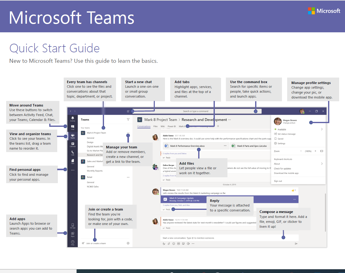Open Mark 8 Parts and Spec List.xlsx

coord(251,146)
